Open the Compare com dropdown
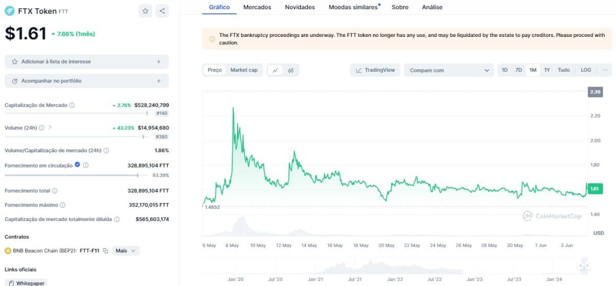This screenshot has width=616, height=286. 449,70
